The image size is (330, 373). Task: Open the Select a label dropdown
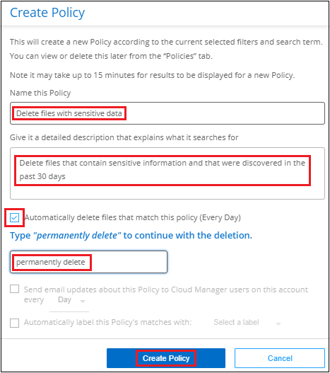point(247,322)
